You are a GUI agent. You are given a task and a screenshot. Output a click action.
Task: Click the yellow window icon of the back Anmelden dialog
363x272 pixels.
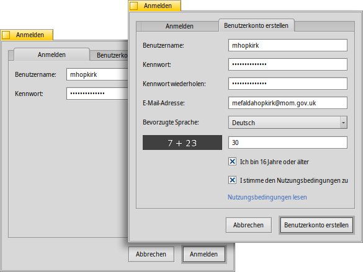pos(6,35)
